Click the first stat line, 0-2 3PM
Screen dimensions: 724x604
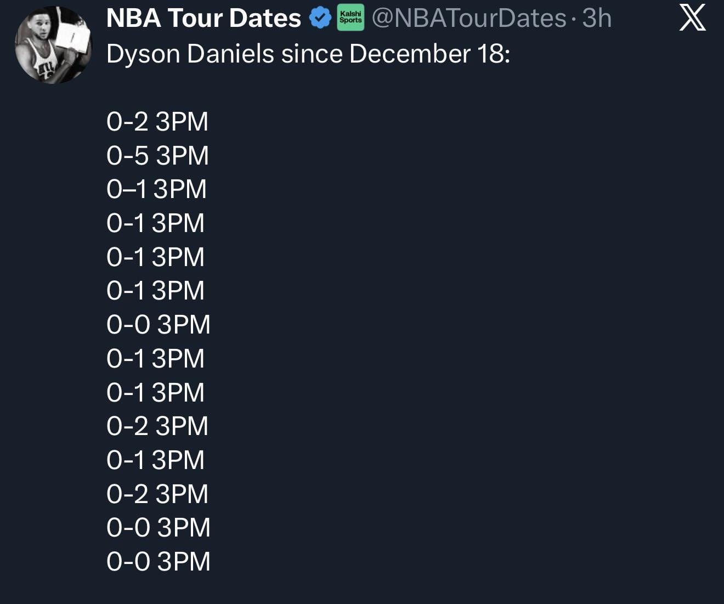[157, 121]
